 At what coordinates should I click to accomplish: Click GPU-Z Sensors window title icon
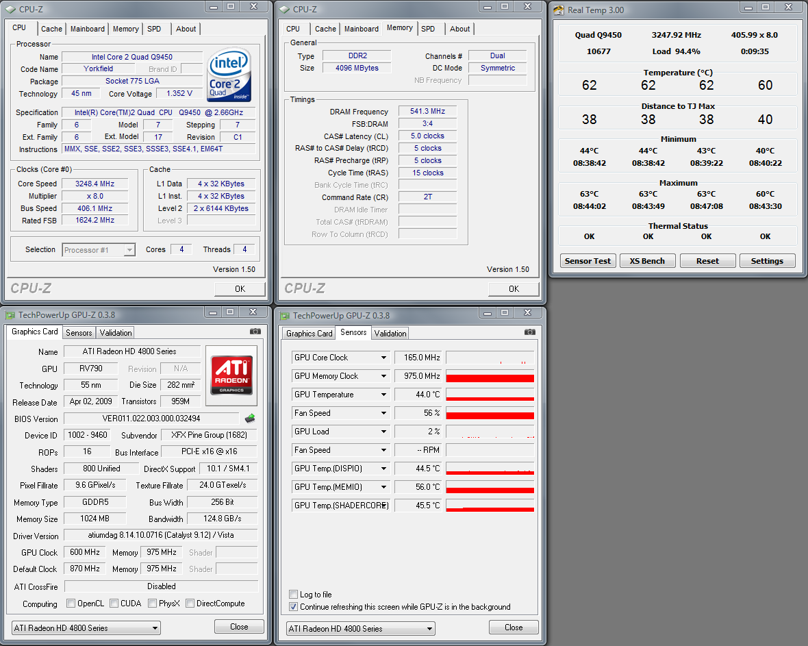284,316
